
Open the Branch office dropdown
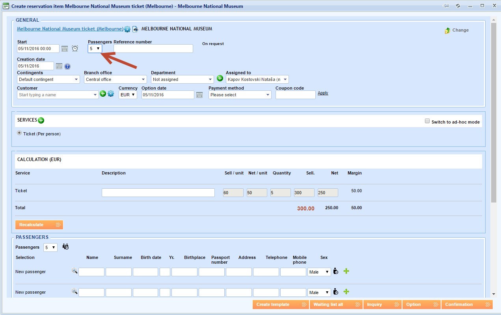[x=115, y=79]
